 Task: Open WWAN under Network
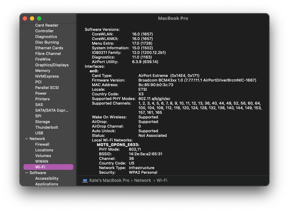click(42, 162)
